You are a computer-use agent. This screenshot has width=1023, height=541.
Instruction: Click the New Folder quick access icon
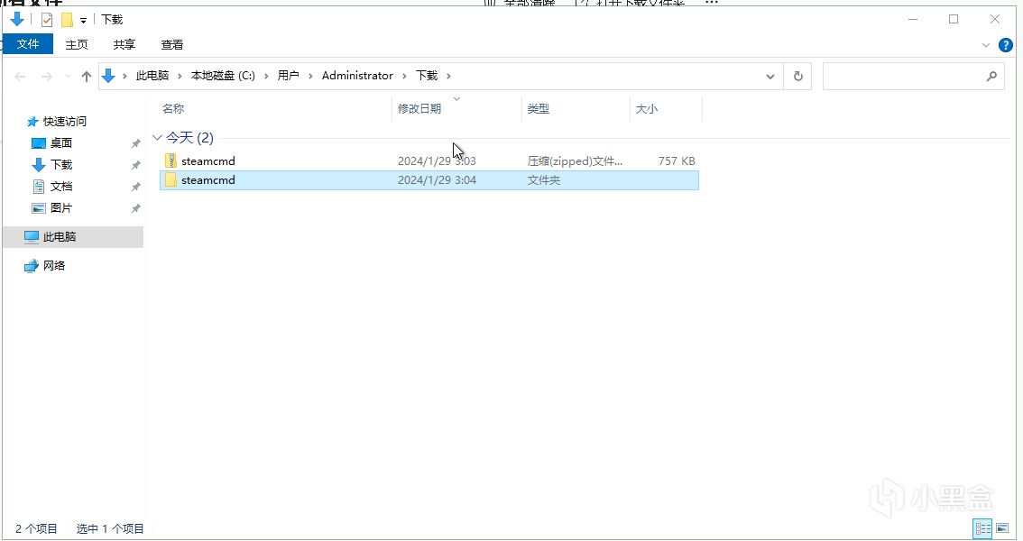[67, 20]
